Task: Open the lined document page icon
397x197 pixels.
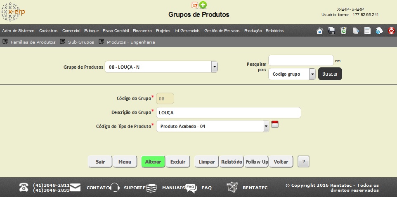Action: pyautogui.click(x=367, y=31)
